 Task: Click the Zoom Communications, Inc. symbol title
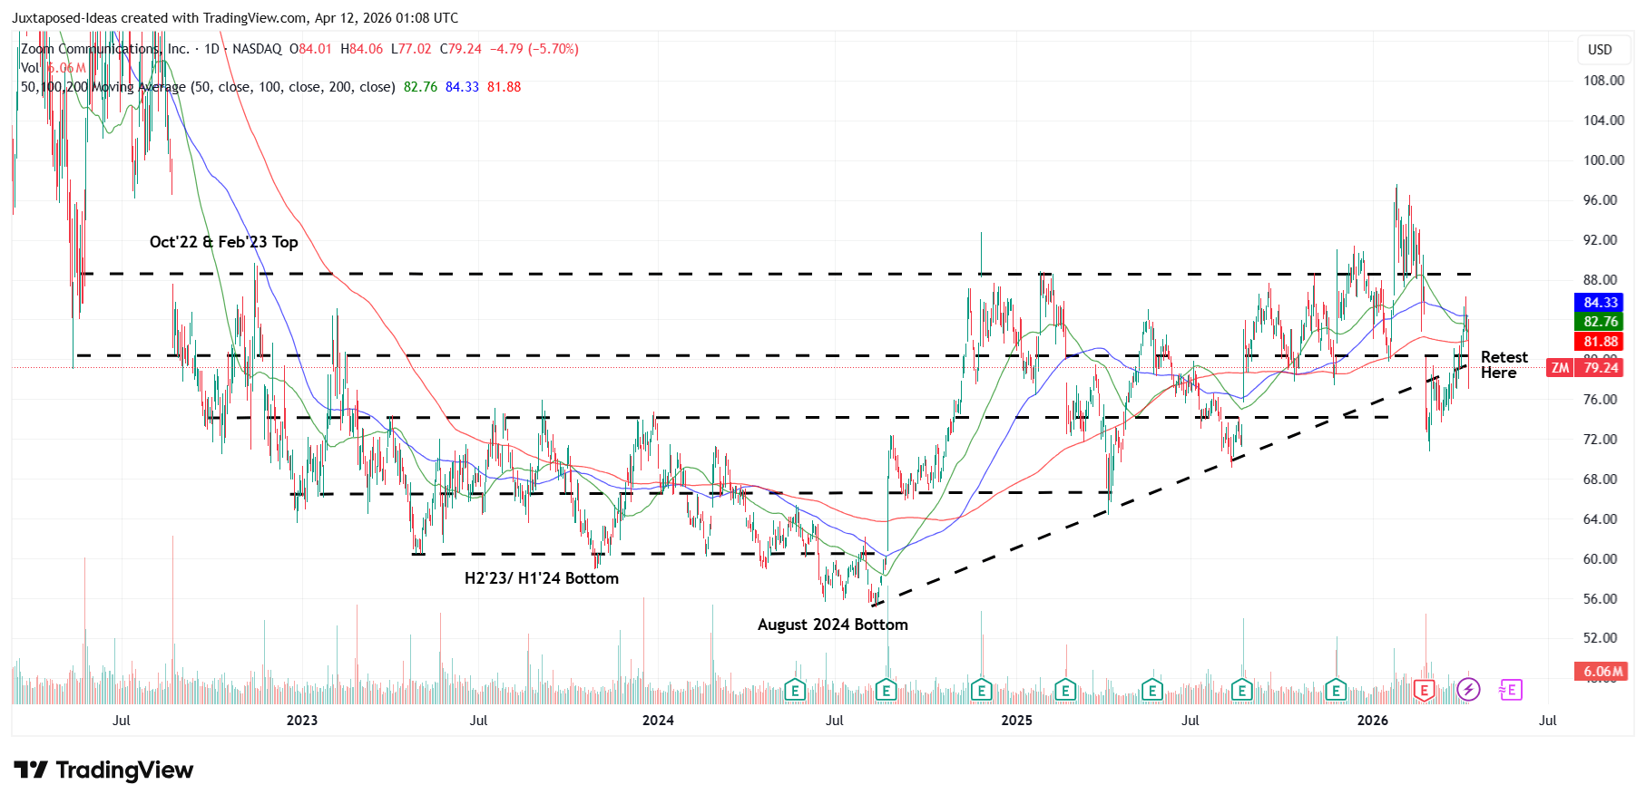click(x=105, y=49)
